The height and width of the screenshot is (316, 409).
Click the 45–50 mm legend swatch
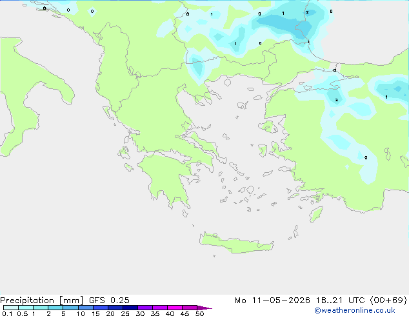point(190,308)
